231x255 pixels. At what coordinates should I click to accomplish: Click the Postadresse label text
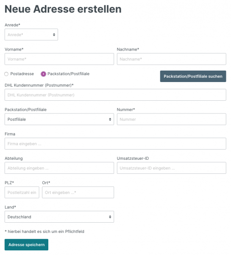(x=22, y=74)
